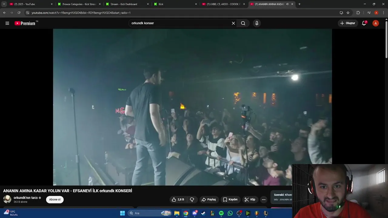Start voice search with microphone icon
This screenshot has width=388, height=218.
pyautogui.click(x=257, y=23)
